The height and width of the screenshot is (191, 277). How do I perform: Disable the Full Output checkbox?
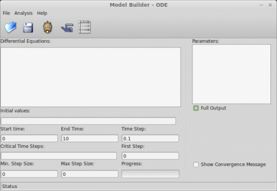pyautogui.click(x=196, y=108)
